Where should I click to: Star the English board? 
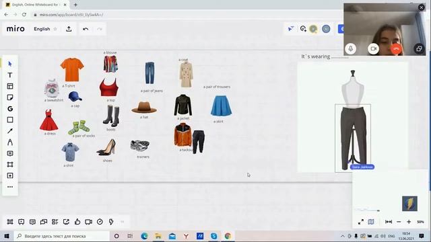(55, 29)
